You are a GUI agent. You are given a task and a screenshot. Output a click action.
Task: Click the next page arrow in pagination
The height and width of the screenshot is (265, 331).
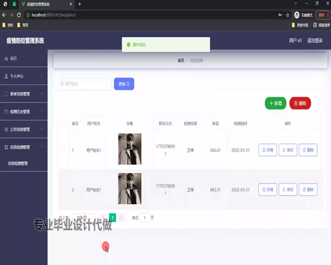pos(122,217)
